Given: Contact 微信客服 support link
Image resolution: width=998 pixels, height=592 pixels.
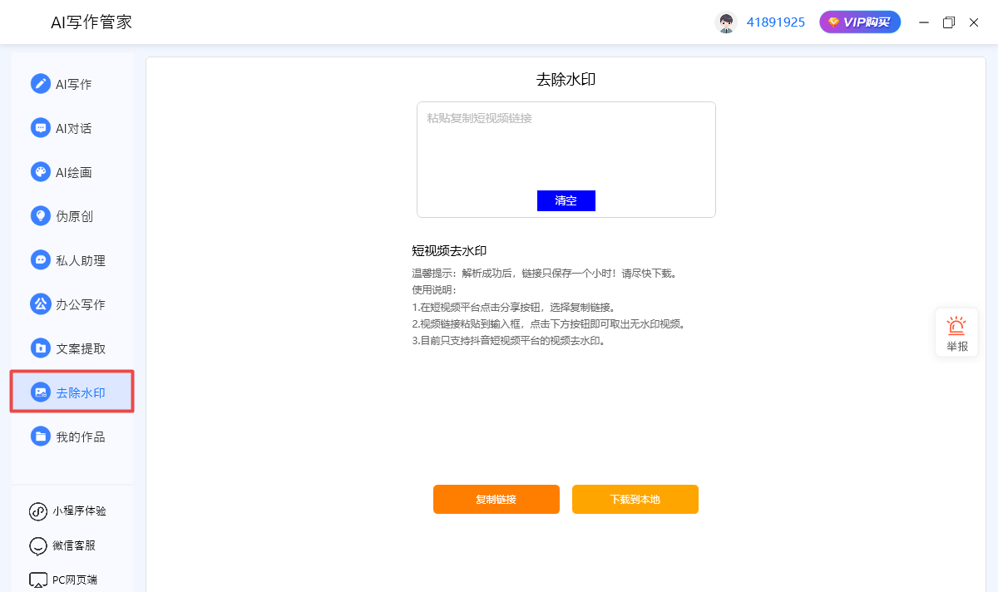Looking at the screenshot, I should pos(62,545).
